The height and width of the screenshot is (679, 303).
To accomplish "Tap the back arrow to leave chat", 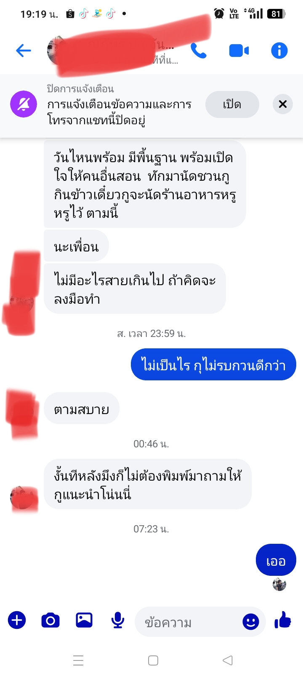I will (x=24, y=51).
